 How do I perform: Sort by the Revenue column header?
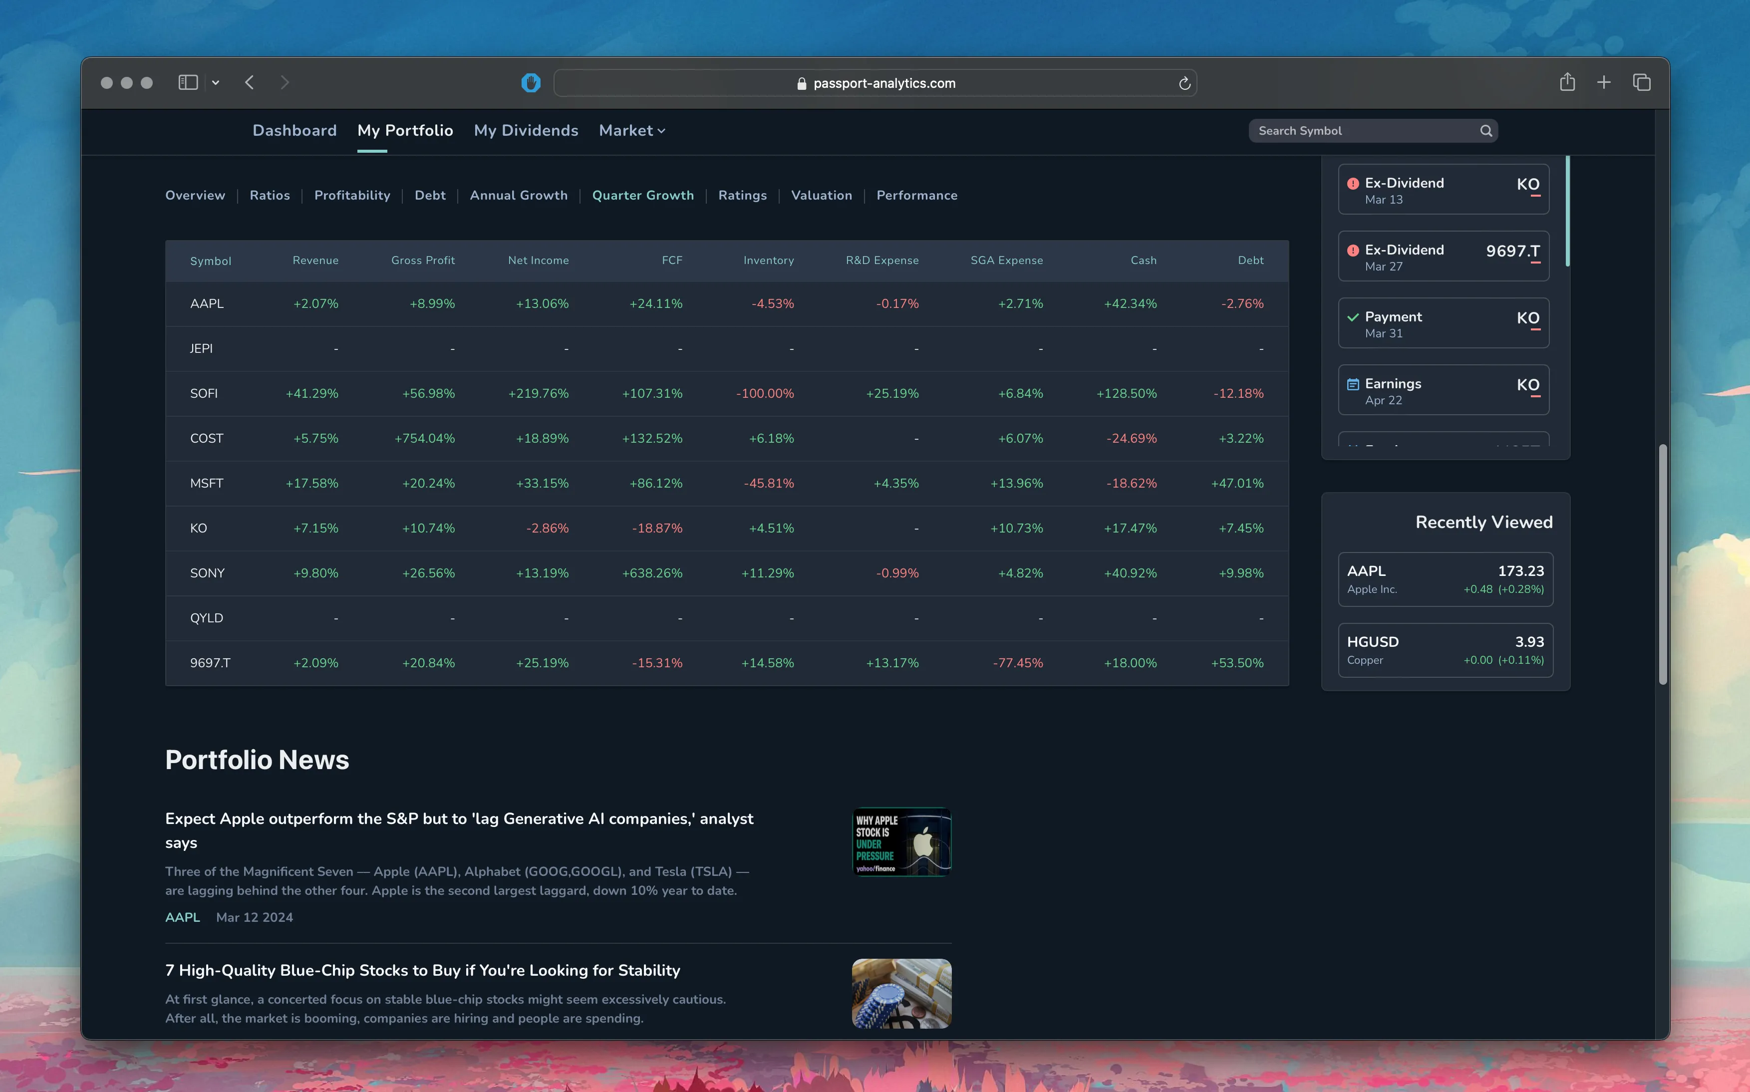coord(315,260)
